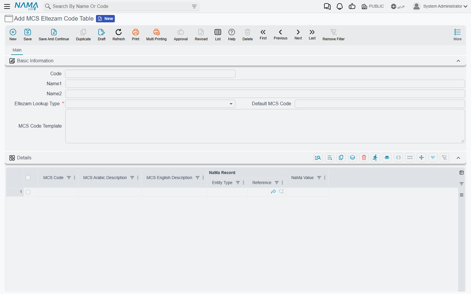
Task: Click into the Code input field
Action: [150, 74]
